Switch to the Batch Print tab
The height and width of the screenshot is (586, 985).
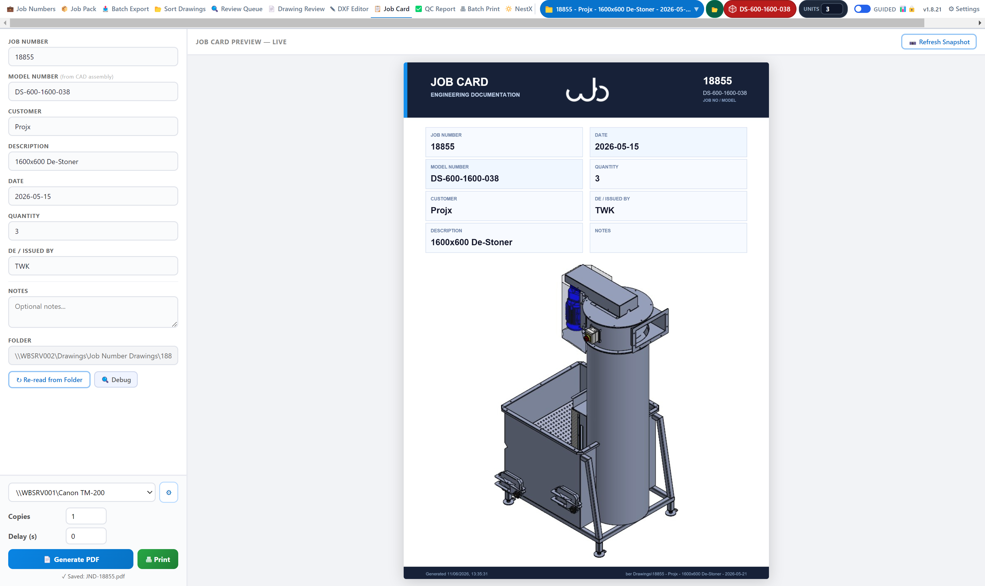[x=480, y=9]
